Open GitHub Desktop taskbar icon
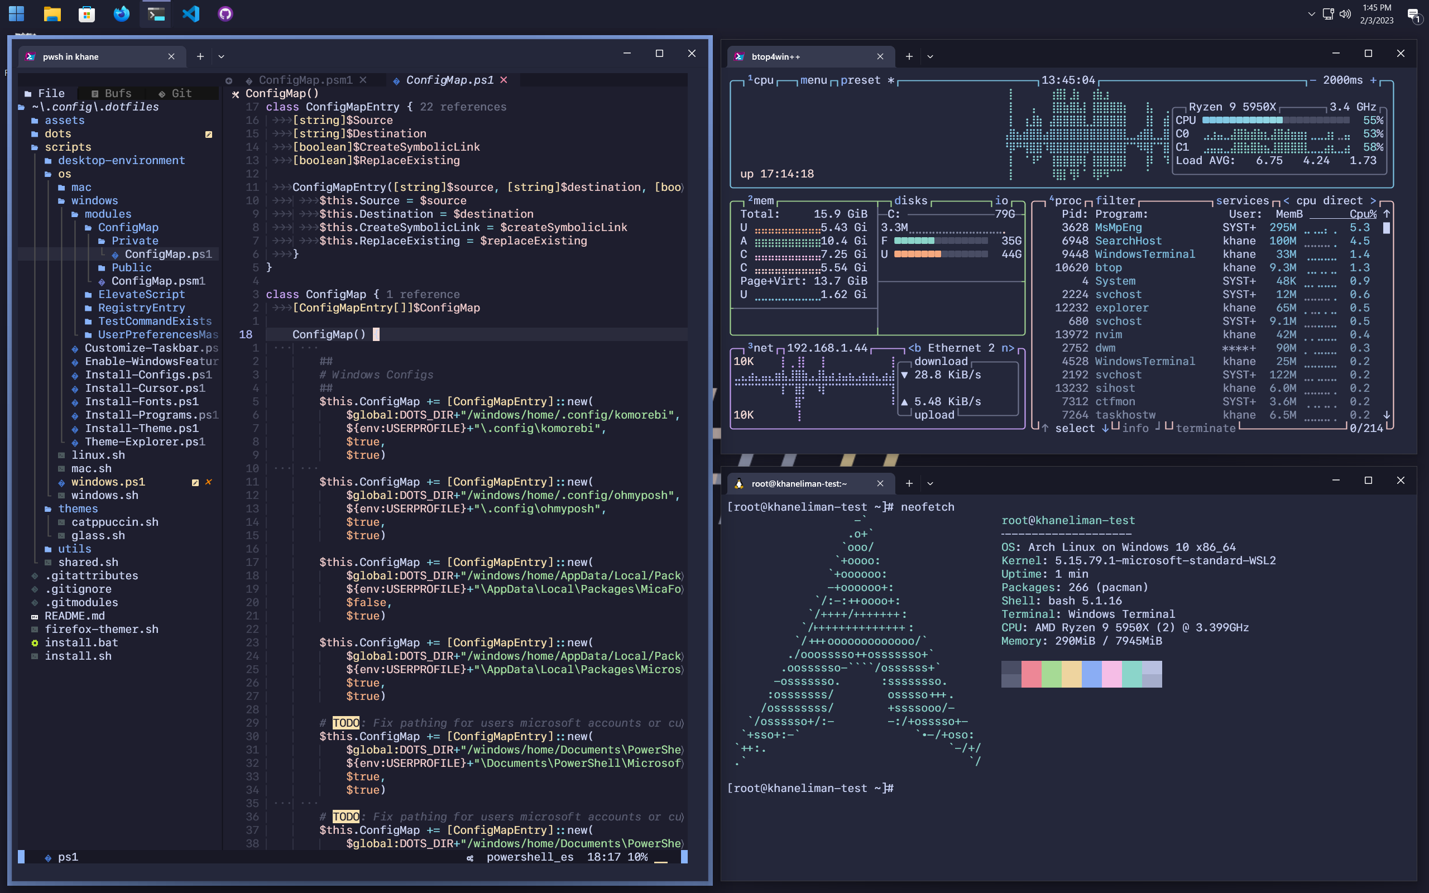 tap(225, 13)
